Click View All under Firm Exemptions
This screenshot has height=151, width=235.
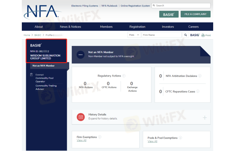click(82, 140)
